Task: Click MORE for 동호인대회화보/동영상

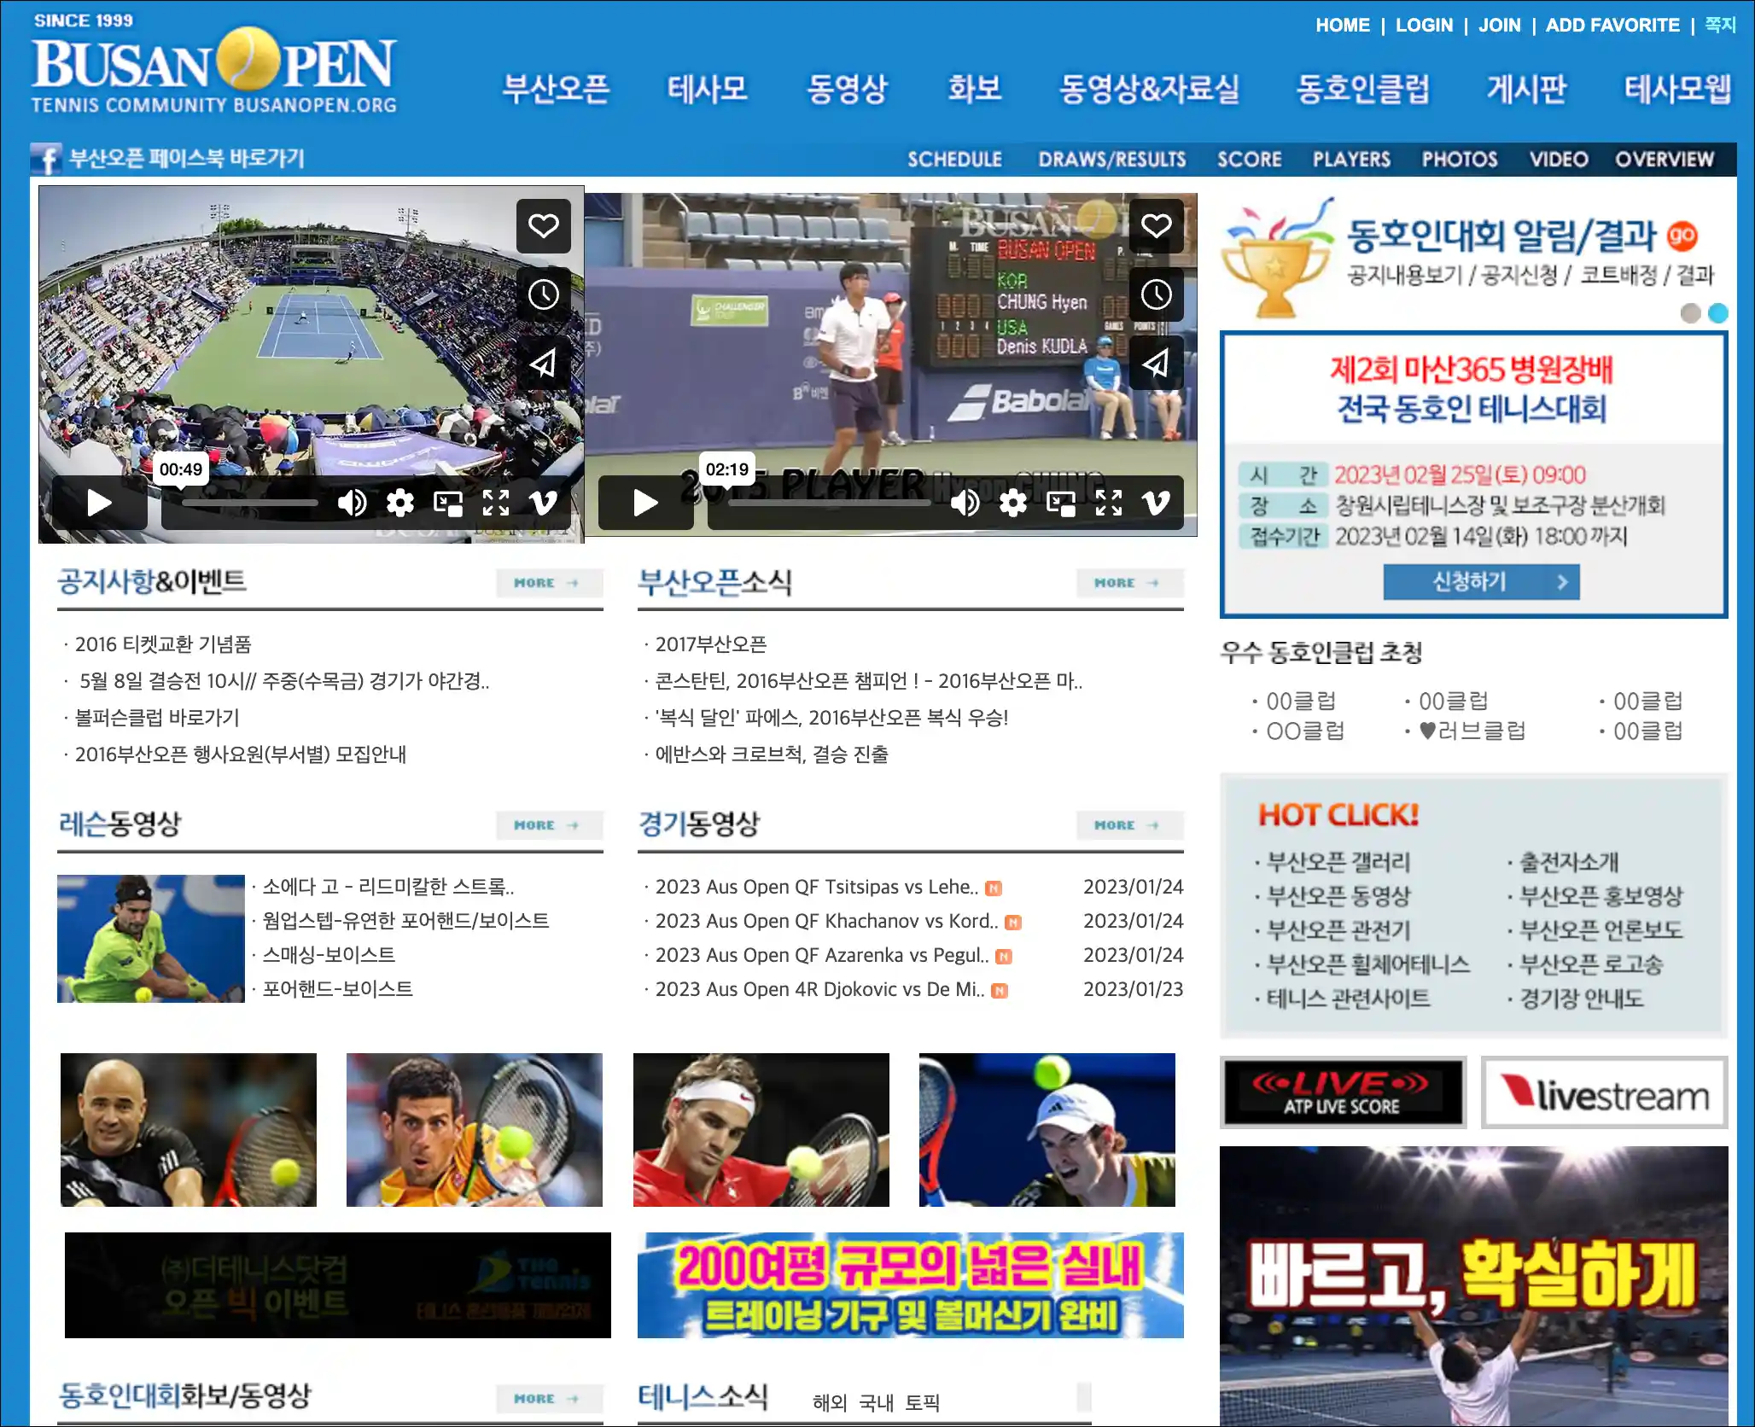Action: click(550, 1399)
